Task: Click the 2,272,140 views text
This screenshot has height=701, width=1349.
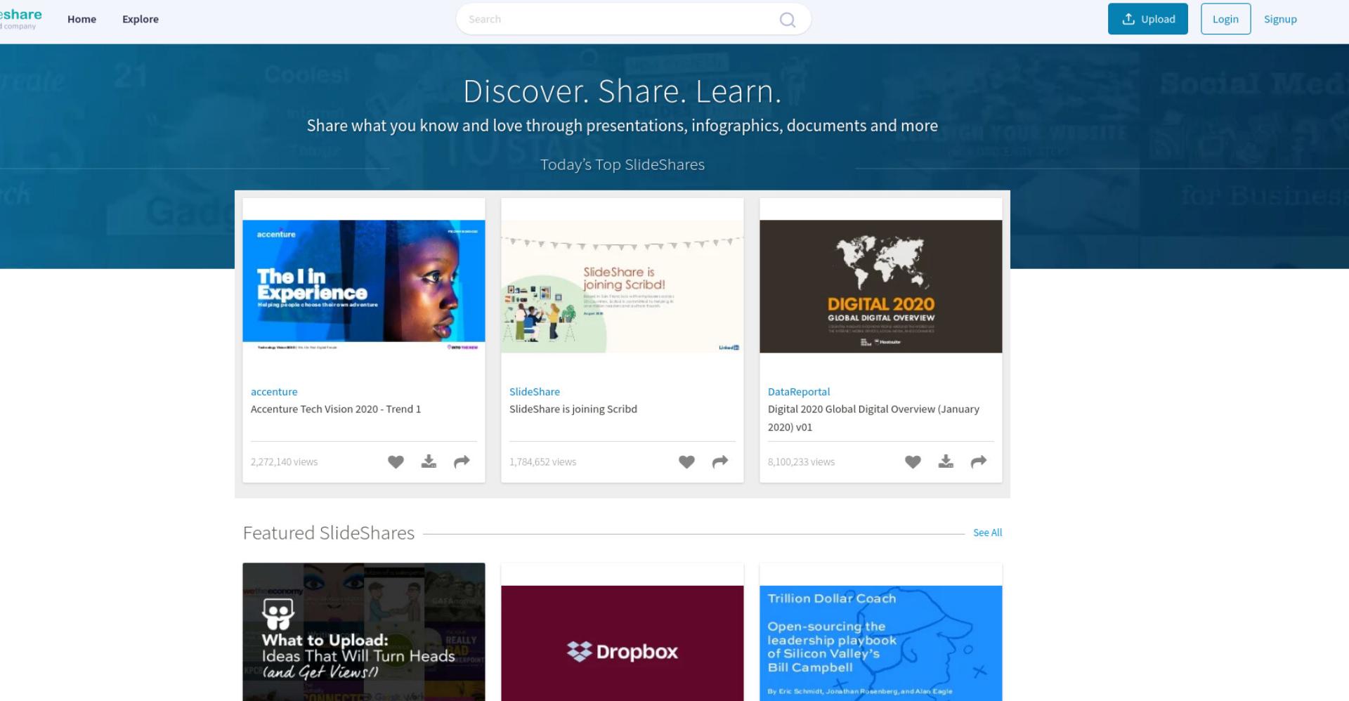Action: [x=284, y=461]
